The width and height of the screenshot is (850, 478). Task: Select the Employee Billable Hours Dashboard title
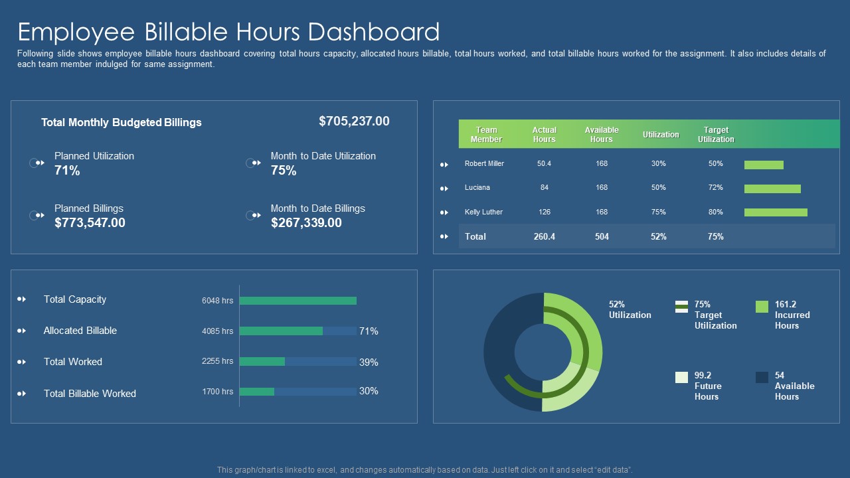tap(228, 32)
